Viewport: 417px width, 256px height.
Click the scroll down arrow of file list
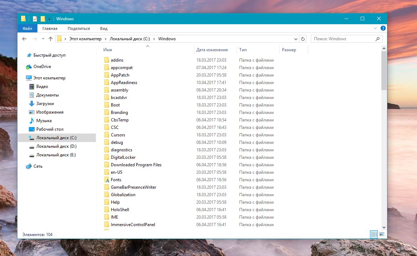coord(384,227)
